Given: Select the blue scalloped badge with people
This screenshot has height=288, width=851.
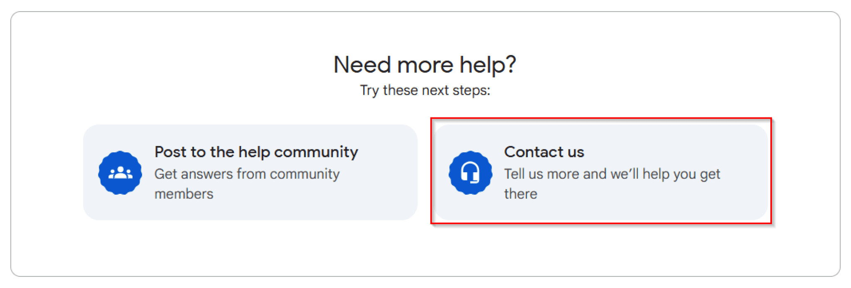Looking at the screenshot, I should [x=120, y=173].
